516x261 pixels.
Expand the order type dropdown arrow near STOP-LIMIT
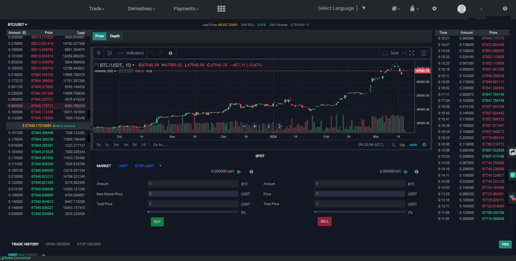pos(160,166)
